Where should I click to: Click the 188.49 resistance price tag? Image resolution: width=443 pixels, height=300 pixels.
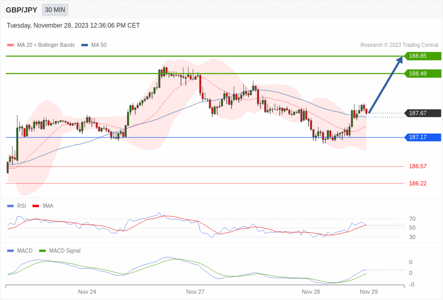423,73
